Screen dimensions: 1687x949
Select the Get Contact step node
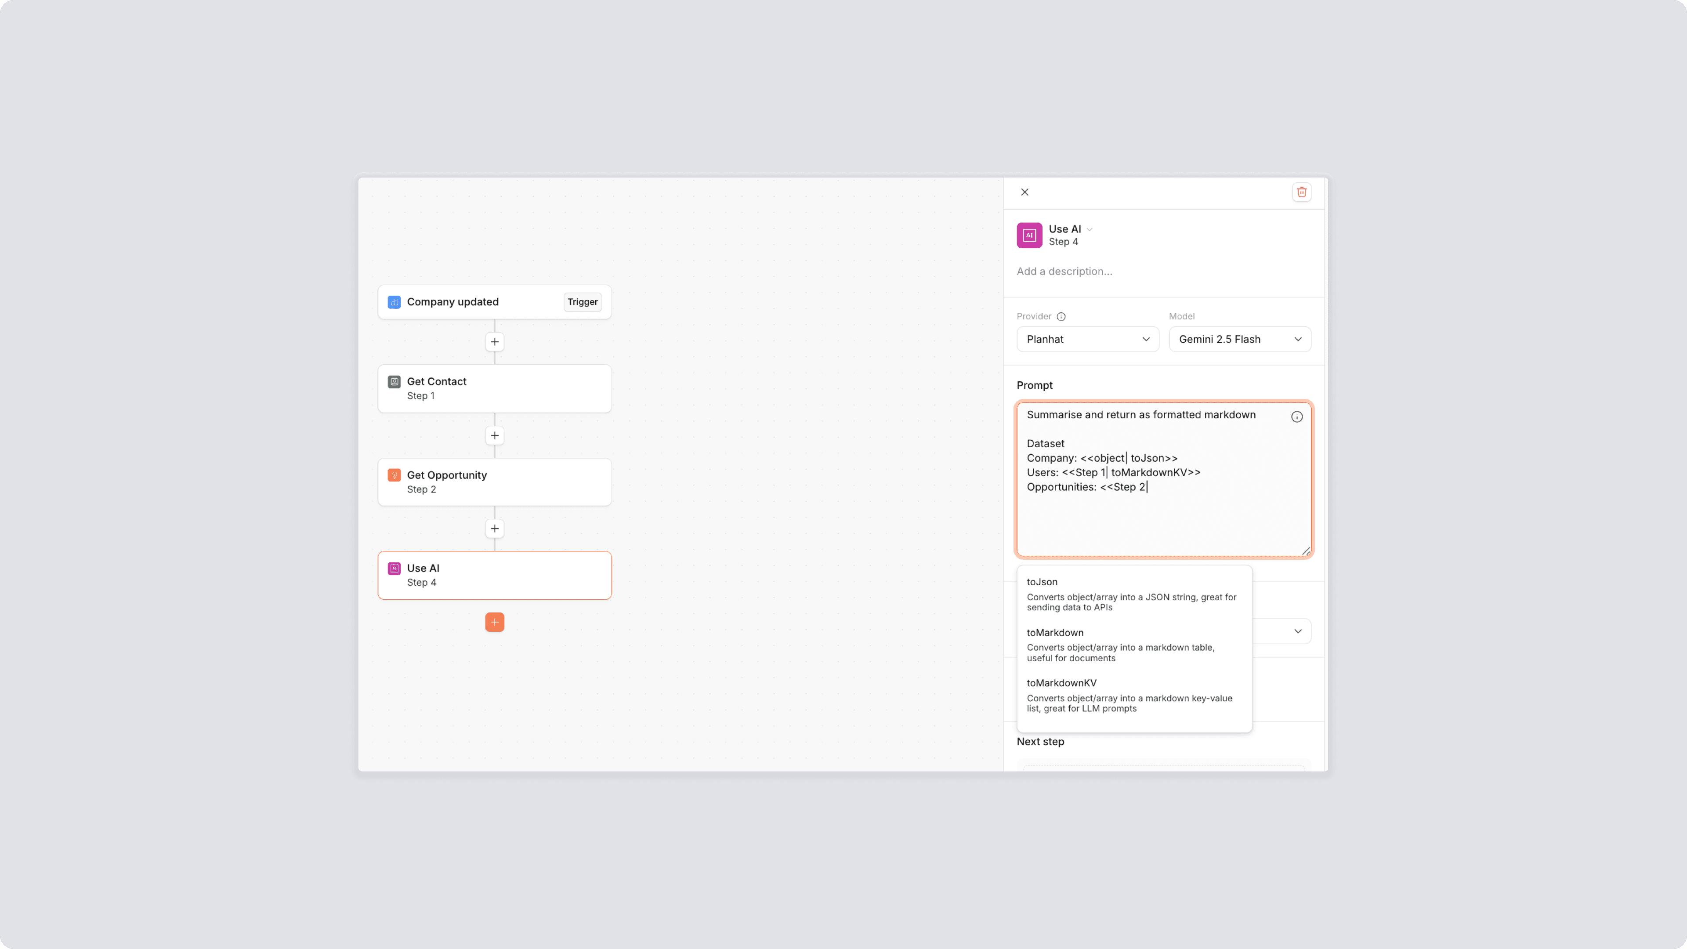(494, 388)
